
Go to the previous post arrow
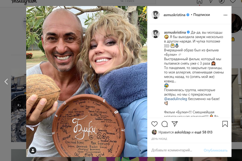(x=6, y=82)
